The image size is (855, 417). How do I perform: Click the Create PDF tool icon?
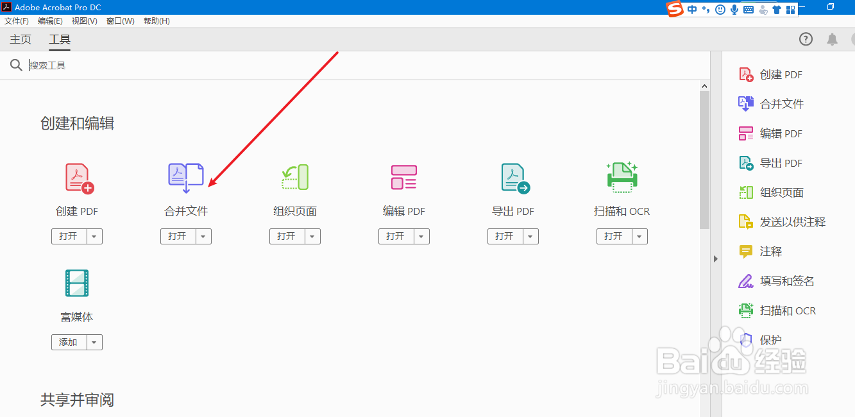pos(80,178)
